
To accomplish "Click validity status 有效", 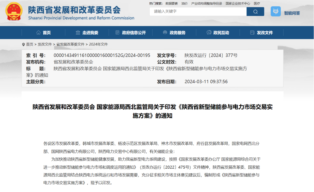I will [189, 62].
